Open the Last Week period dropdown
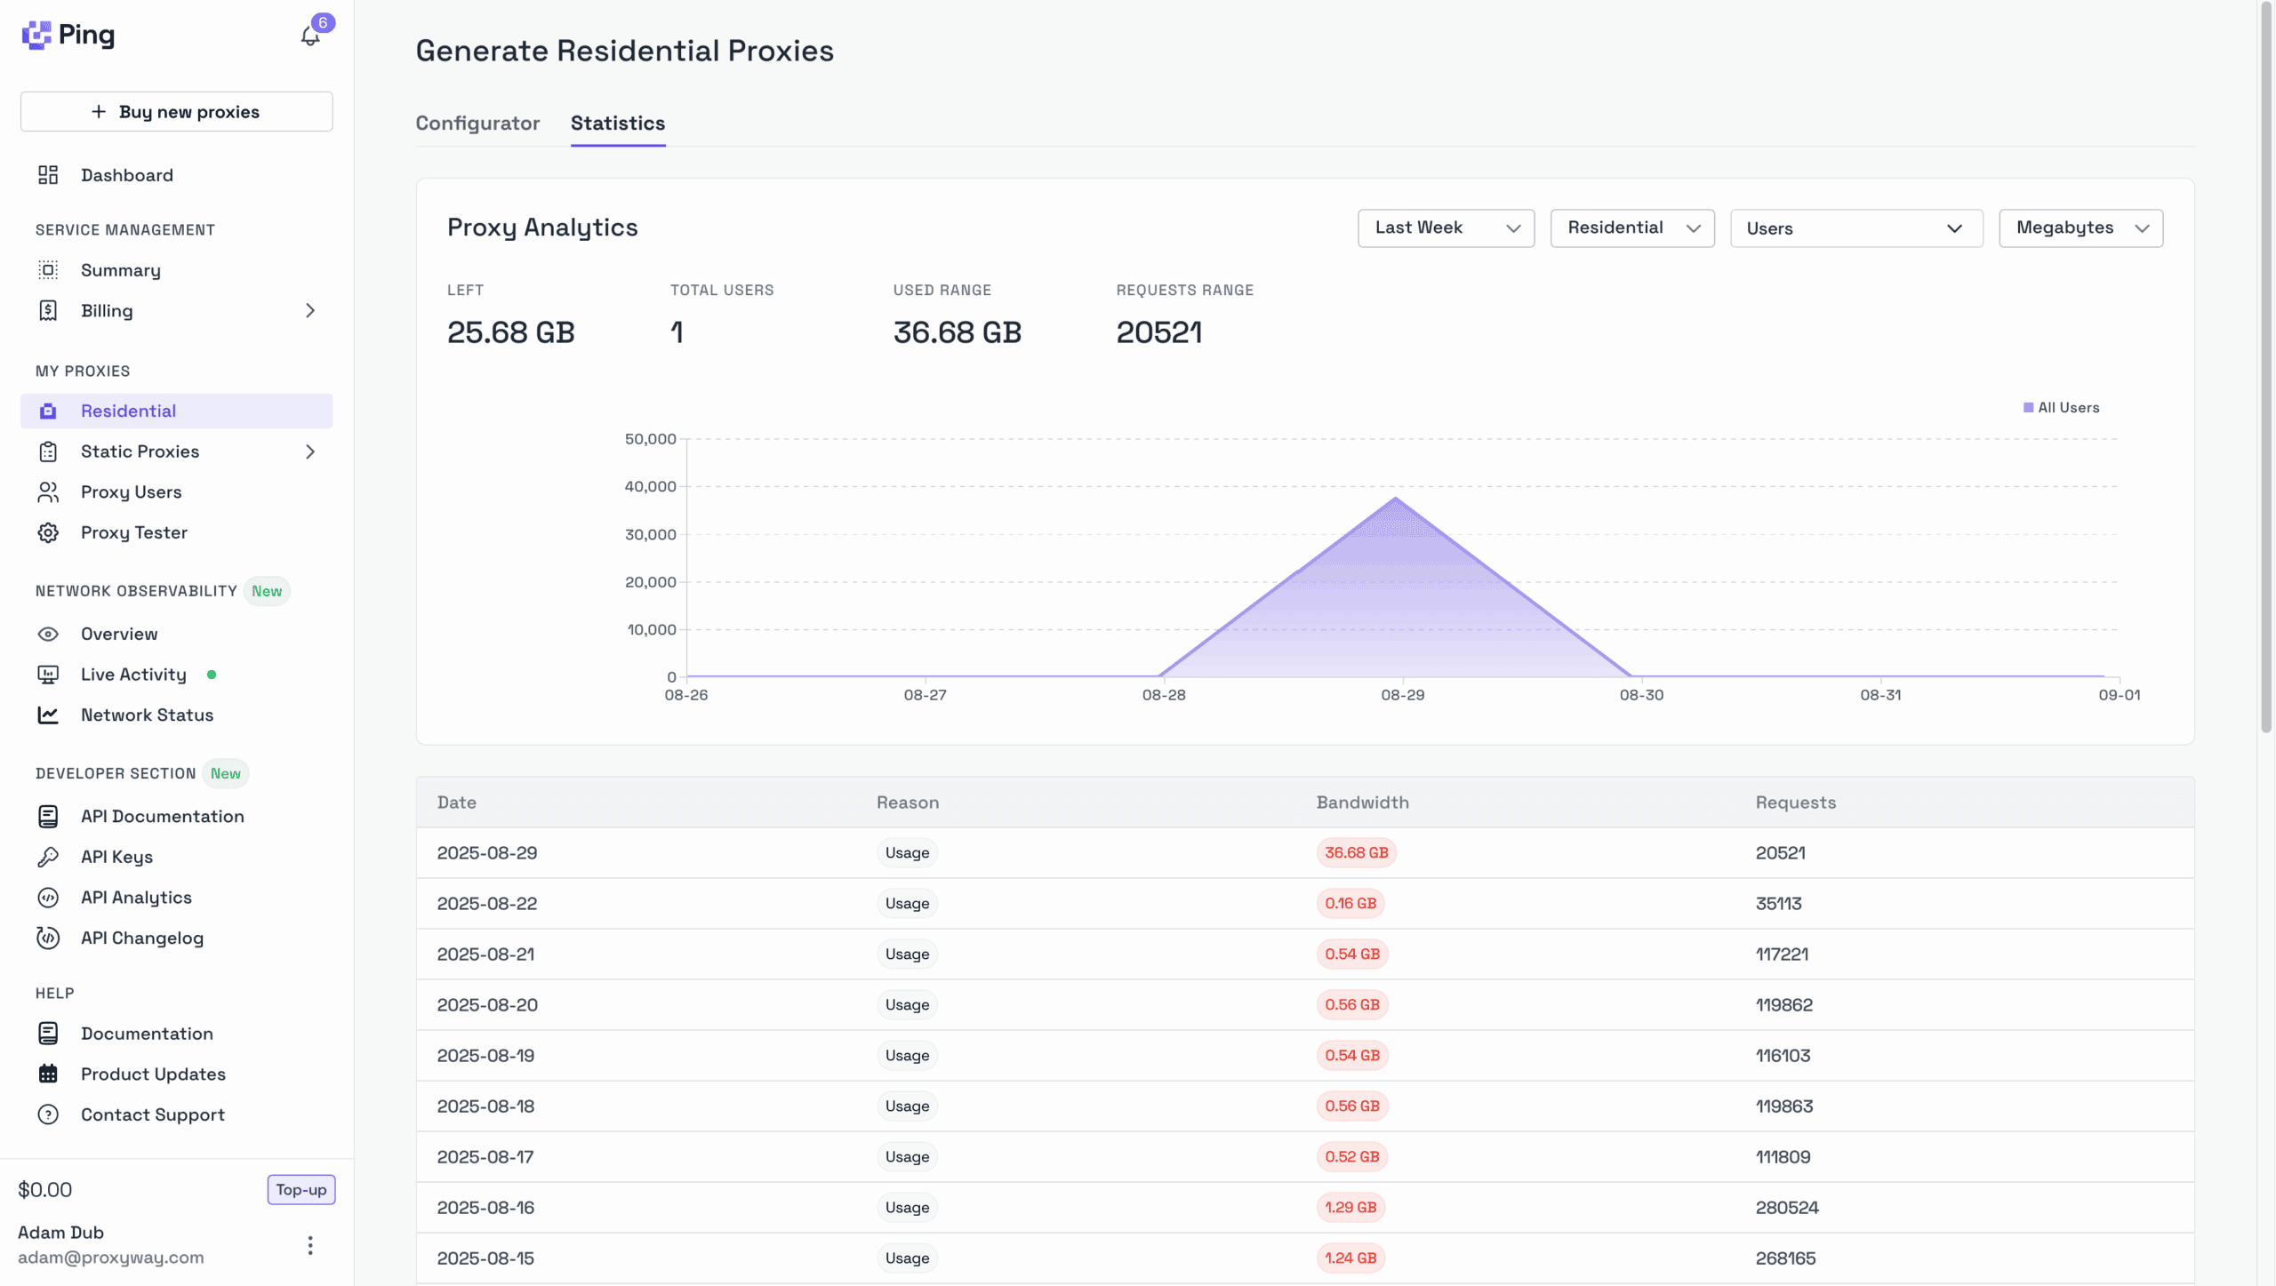The image size is (2276, 1286). (x=1446, y=228)
